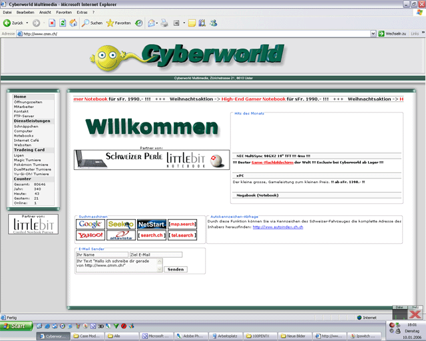This screenshot has width=426, height=341.
Task: Click the edit document toolbar icon
Action: [x=176, y=23]
